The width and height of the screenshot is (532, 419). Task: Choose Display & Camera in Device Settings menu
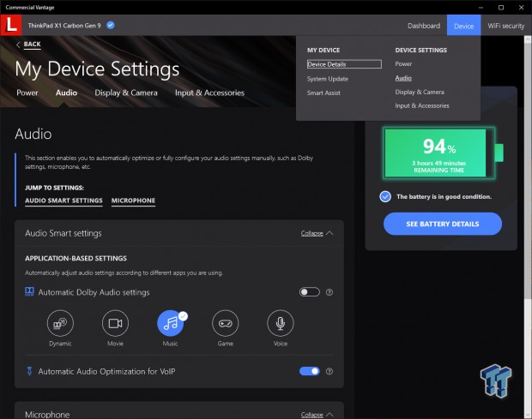[x=420, y=92]
